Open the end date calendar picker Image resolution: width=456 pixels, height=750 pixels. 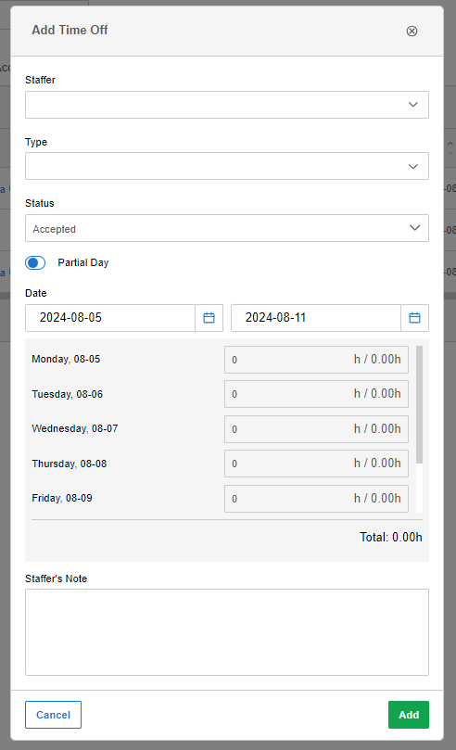click(x=414, y=318)
